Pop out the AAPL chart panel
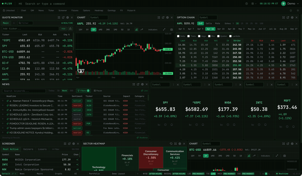The height and width of the screenshot is (176, 302). (163, 18)
